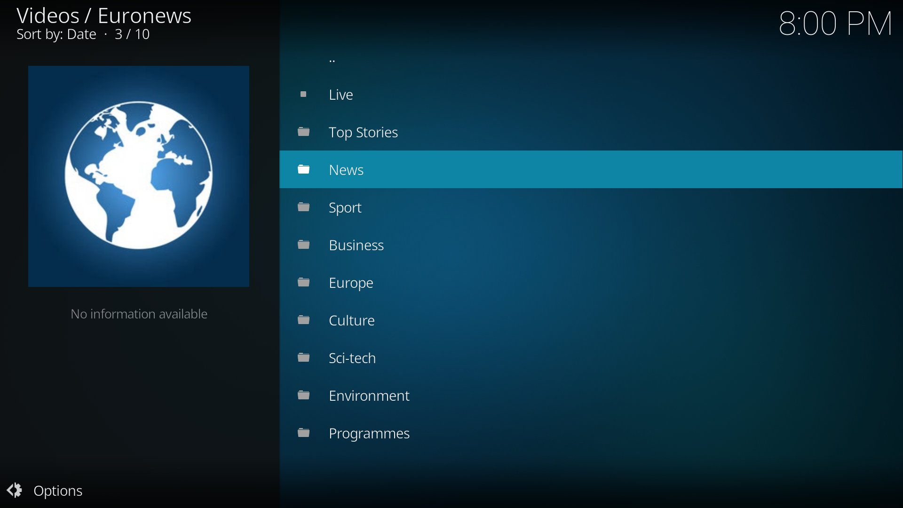Click the folder icon beside Europe
This screenshot has height=508, width=903.
click(x=304, y=283)
